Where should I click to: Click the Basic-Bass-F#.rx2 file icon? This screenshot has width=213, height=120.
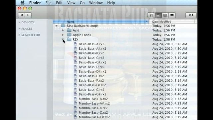(76, 85)
